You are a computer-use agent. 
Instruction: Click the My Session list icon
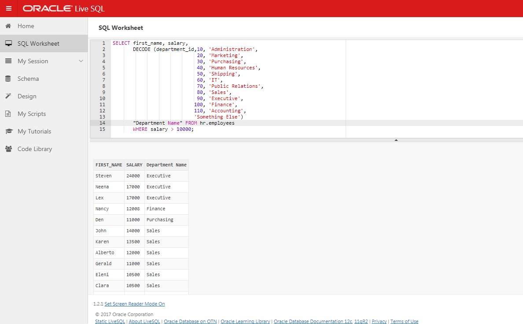tap(8, 61)
